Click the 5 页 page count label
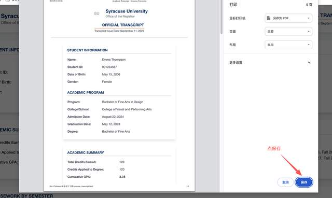The width and height of the screenshot is (332, 198). pos(309,5)
